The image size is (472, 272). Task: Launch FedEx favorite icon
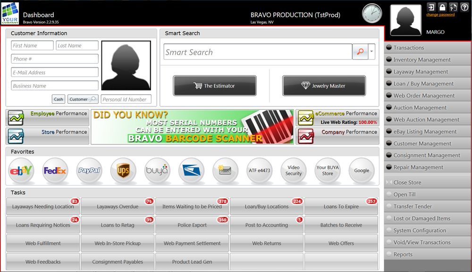coord(55,170)
